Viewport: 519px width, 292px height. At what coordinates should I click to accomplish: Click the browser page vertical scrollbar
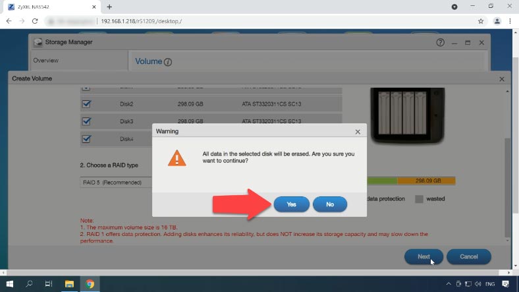pos(515,135)
